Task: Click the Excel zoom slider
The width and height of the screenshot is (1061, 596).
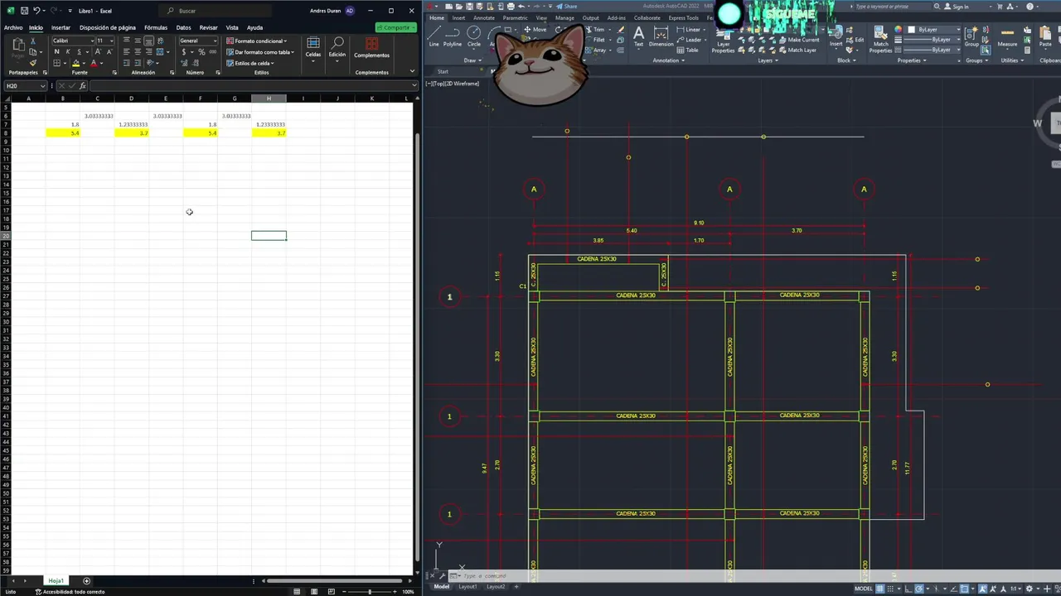Action: (371, 591)
